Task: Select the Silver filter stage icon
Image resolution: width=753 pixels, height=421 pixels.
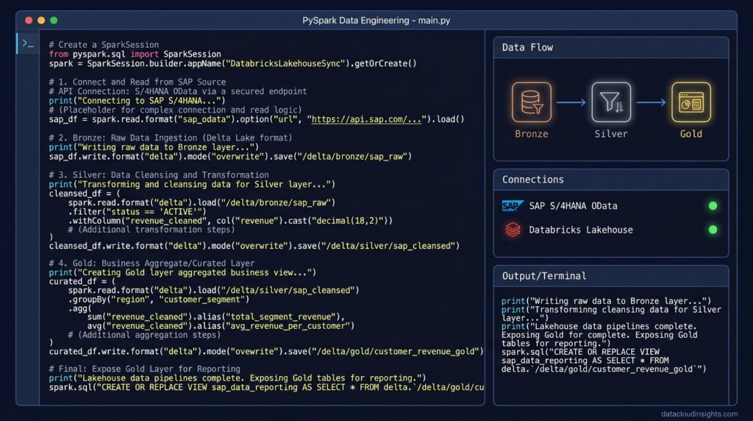Action: pos(611,102)
